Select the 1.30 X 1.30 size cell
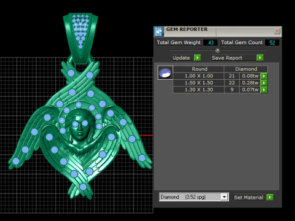The image size is (295, 221). 199,90
